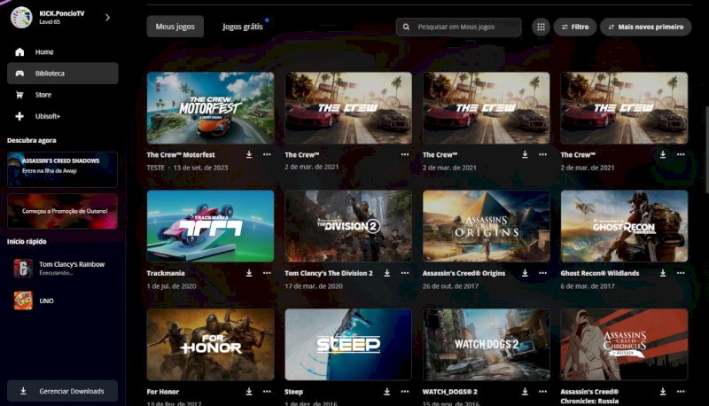Open the Store cart item
Viewport: 709px width, 406px height.
[x=62, y=95]
